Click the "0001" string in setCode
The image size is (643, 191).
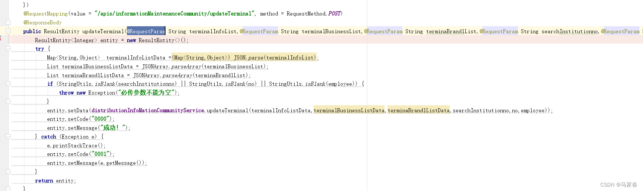tap(101, 154)
